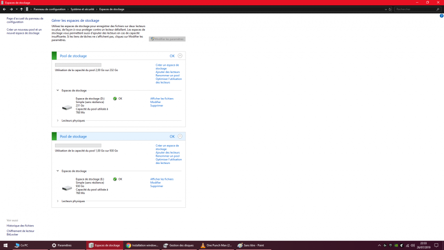Click the 232 Go pool capacity bar
This screenshot has width=444, height=250.
point(78,65)
